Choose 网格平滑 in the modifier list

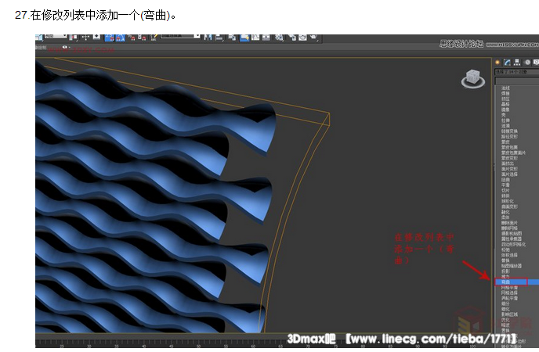[x=509, y=288]
